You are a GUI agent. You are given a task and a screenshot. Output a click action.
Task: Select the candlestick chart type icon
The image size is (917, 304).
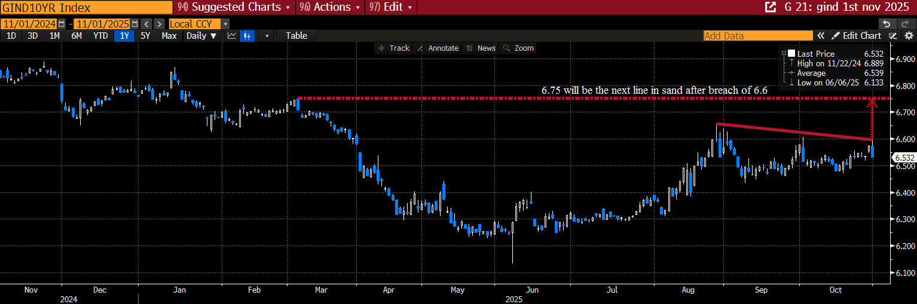pos(246,36)
